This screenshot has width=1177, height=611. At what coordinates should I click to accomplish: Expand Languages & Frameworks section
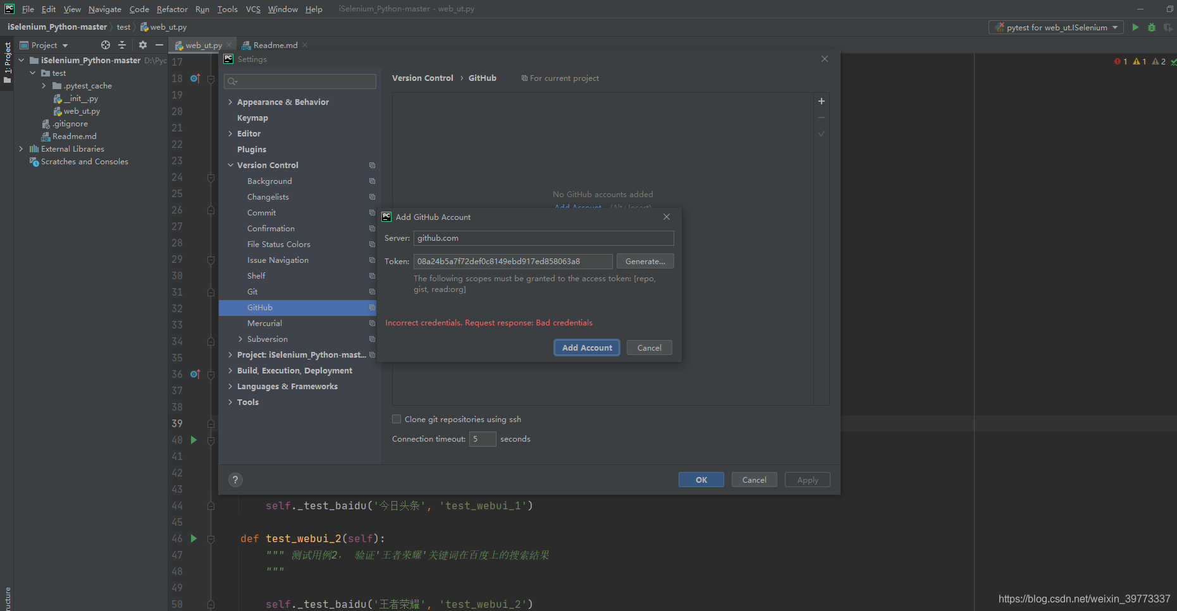[230, 386]
